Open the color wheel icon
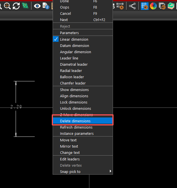Image resolution: width=177 pixels, height=188 pixels. point(153,6)
